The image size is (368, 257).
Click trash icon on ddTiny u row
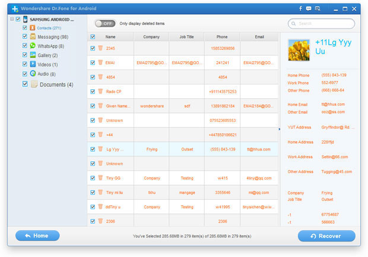point(100,206)
